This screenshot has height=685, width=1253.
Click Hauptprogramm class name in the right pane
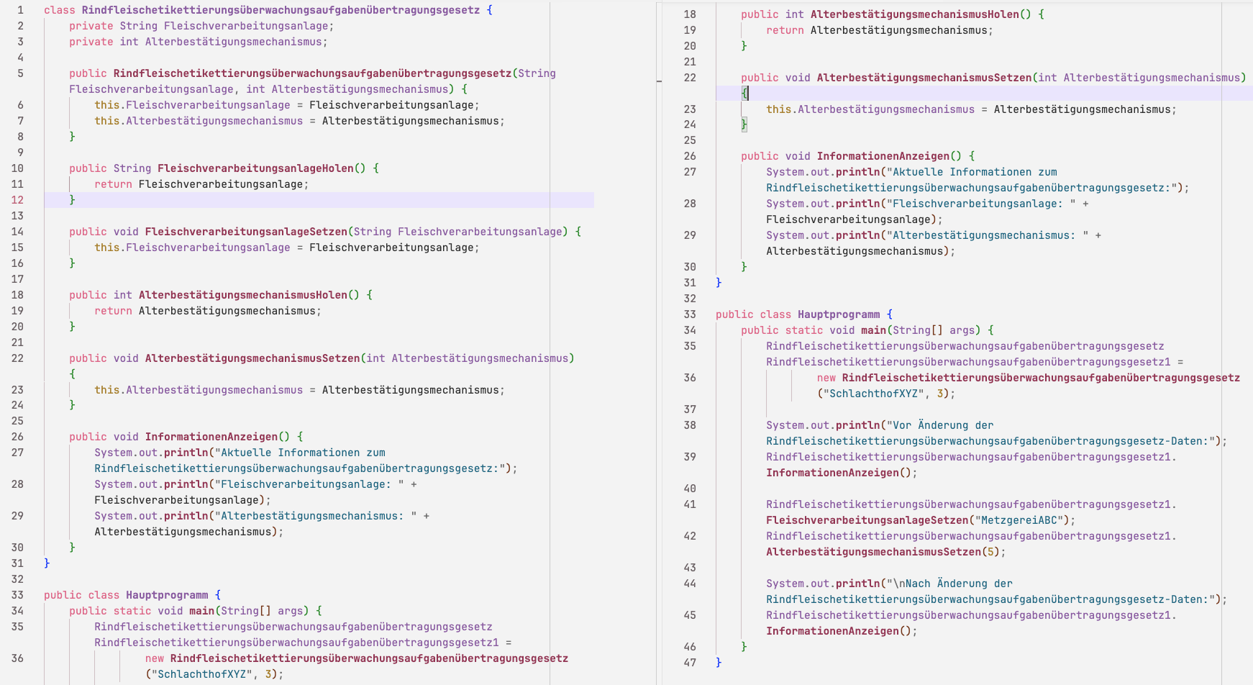coord(838,314)
